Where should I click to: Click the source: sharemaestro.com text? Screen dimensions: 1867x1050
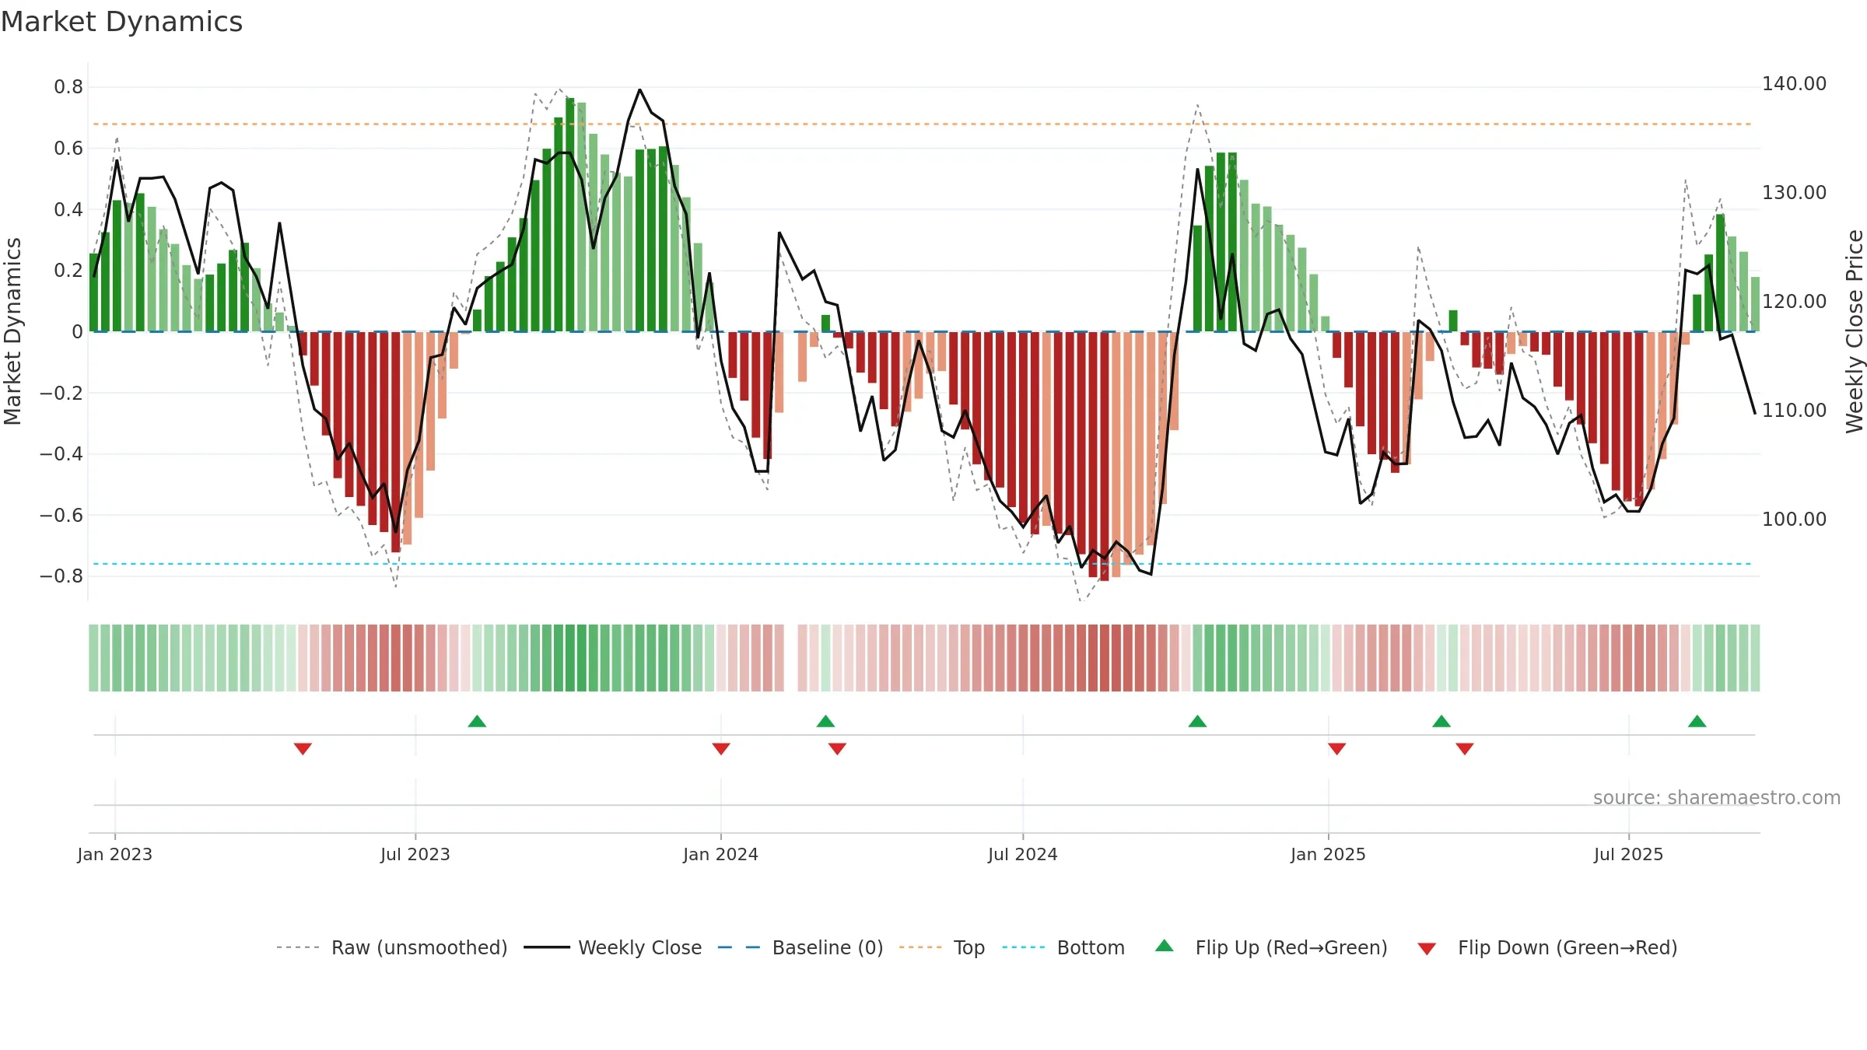click(x=1717, y=797)
